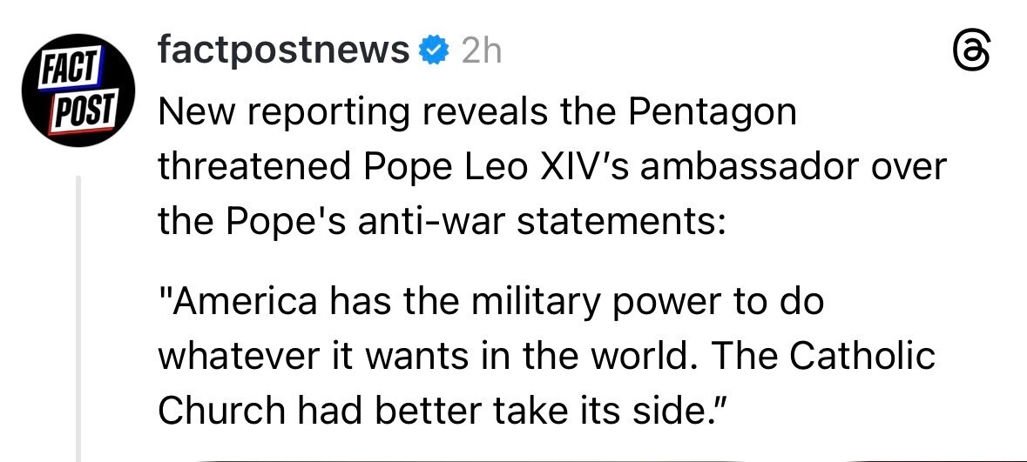Click the word "America" starting the quote

(x=235, y=304)
